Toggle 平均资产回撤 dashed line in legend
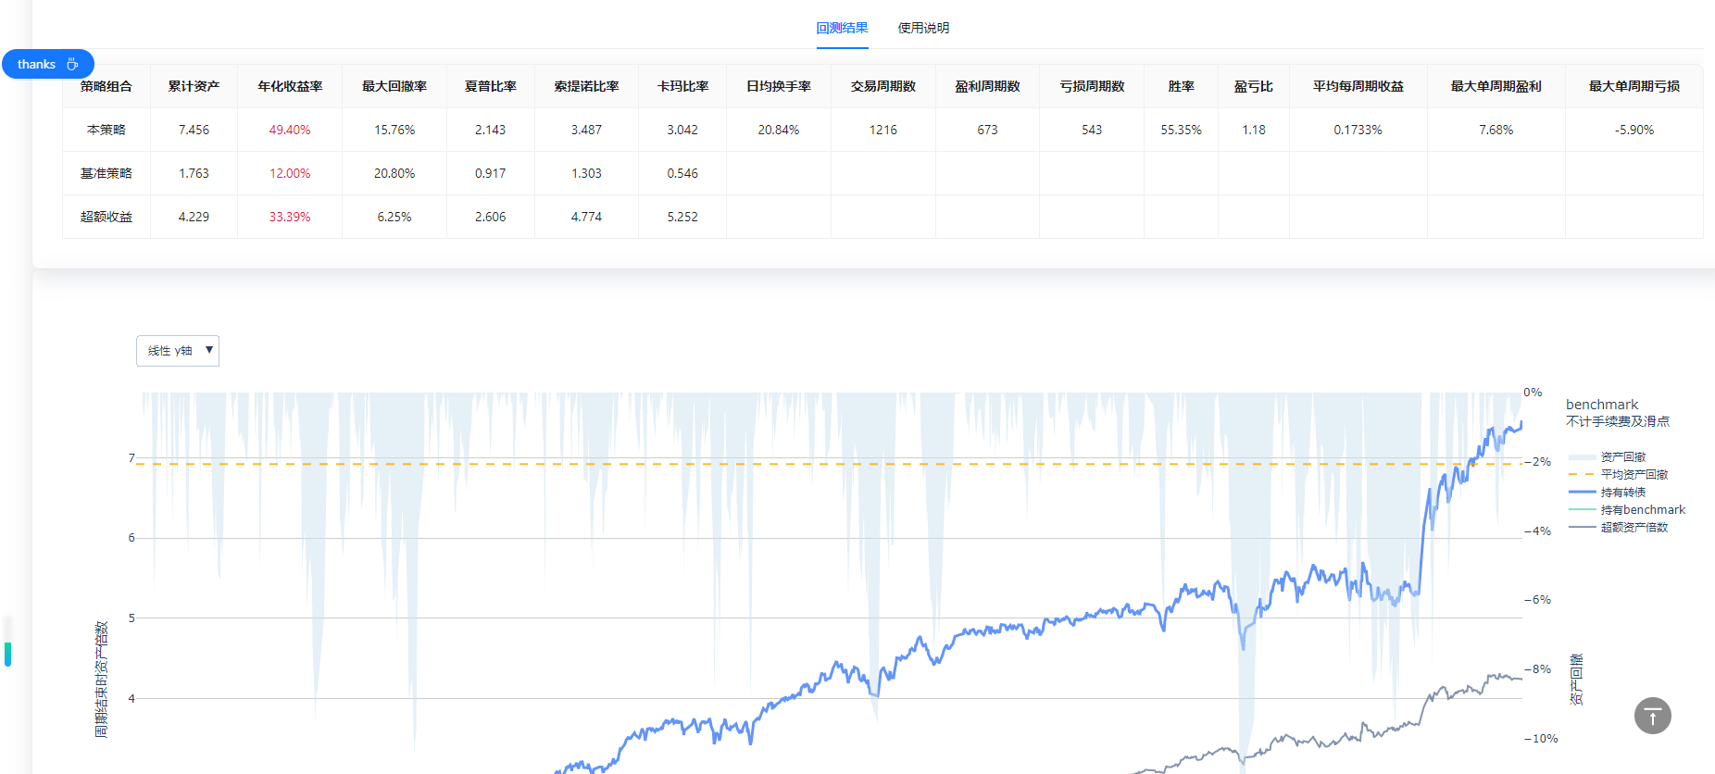The height and width of the screenshot is (774, 1715). pos(1634,475)
